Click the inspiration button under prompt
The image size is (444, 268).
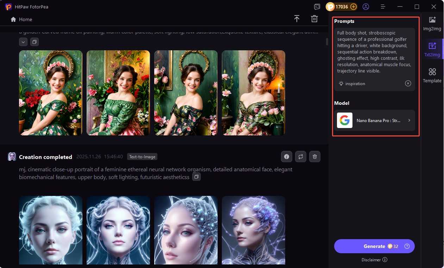(x=352, y=84)
